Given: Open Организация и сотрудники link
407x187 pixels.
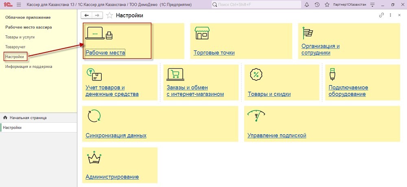Looking at the screenshot, I should click(321, 49).
